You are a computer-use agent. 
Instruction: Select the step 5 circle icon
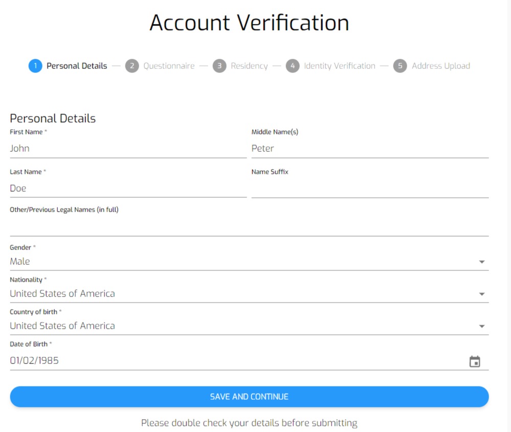click(400, 66)
